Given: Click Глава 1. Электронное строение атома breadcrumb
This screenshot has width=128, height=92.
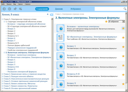Looking at the screenshot, I should [70, 14].
